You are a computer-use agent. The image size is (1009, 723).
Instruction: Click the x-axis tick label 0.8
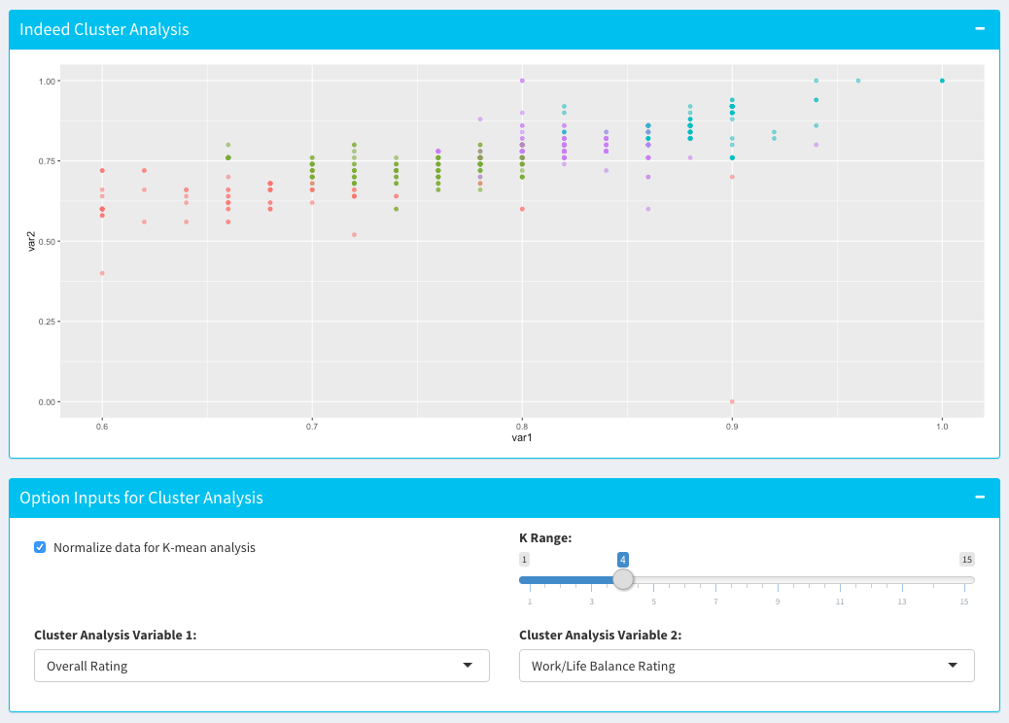point(522,427)
